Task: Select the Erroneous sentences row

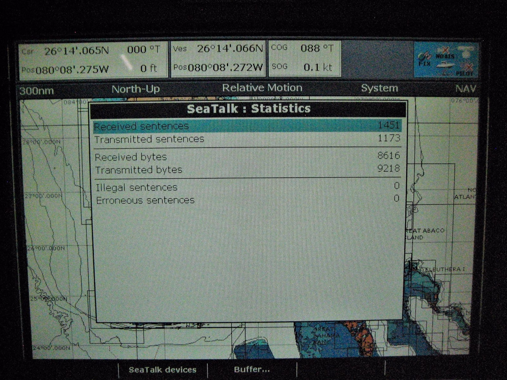Action: [x=247, y=200]
